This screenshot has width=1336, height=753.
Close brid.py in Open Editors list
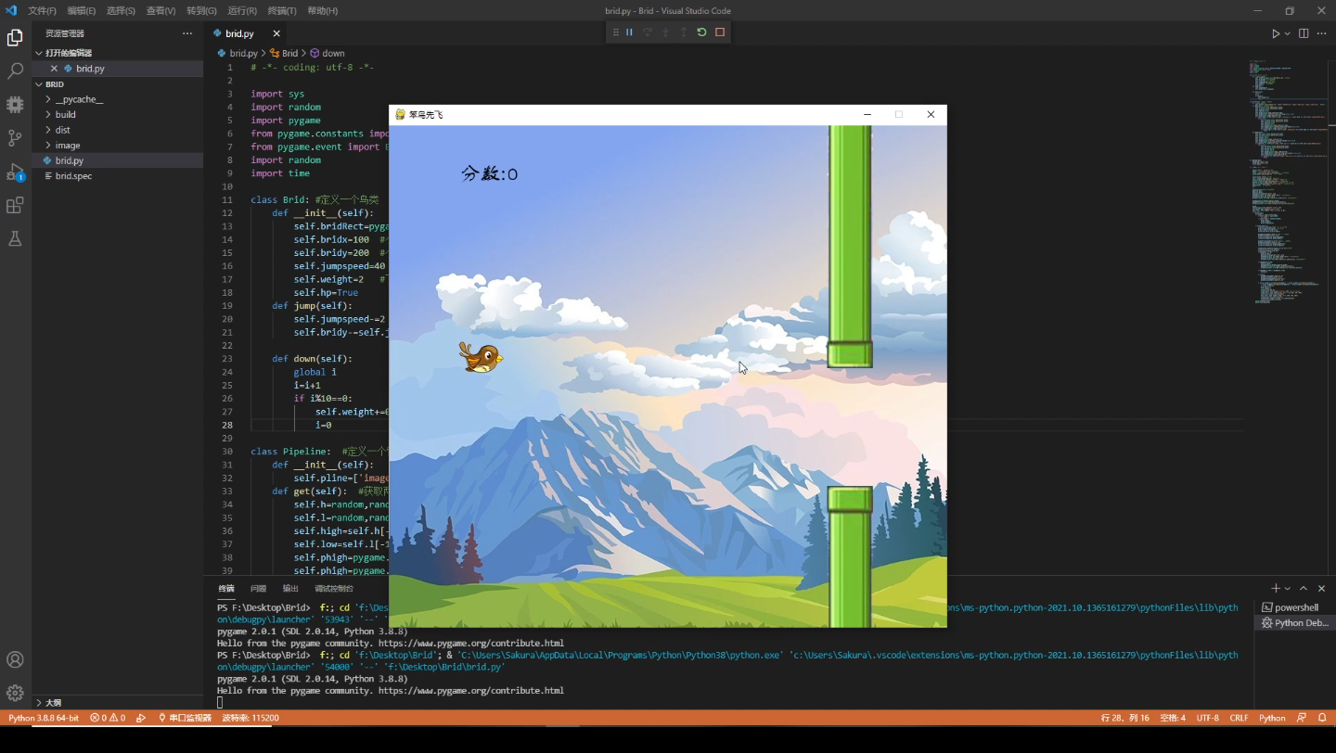tap(54, 69)
